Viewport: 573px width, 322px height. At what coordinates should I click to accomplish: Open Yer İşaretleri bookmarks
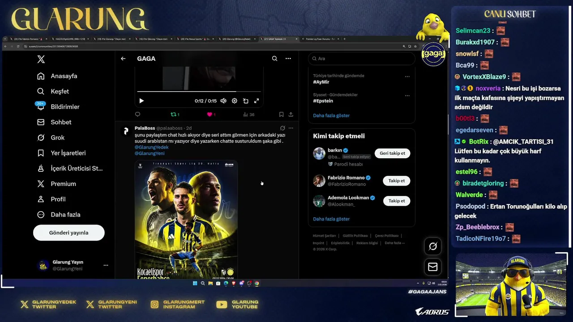click(61, 153)
